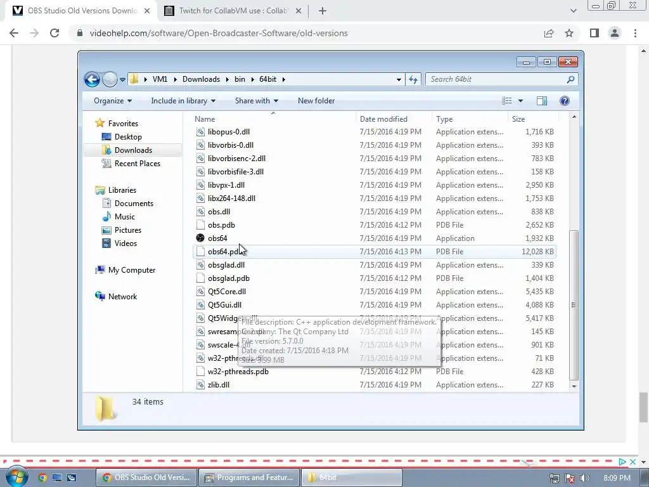Click the New folder button
This screenshot has width=649, height=487.
316,101
